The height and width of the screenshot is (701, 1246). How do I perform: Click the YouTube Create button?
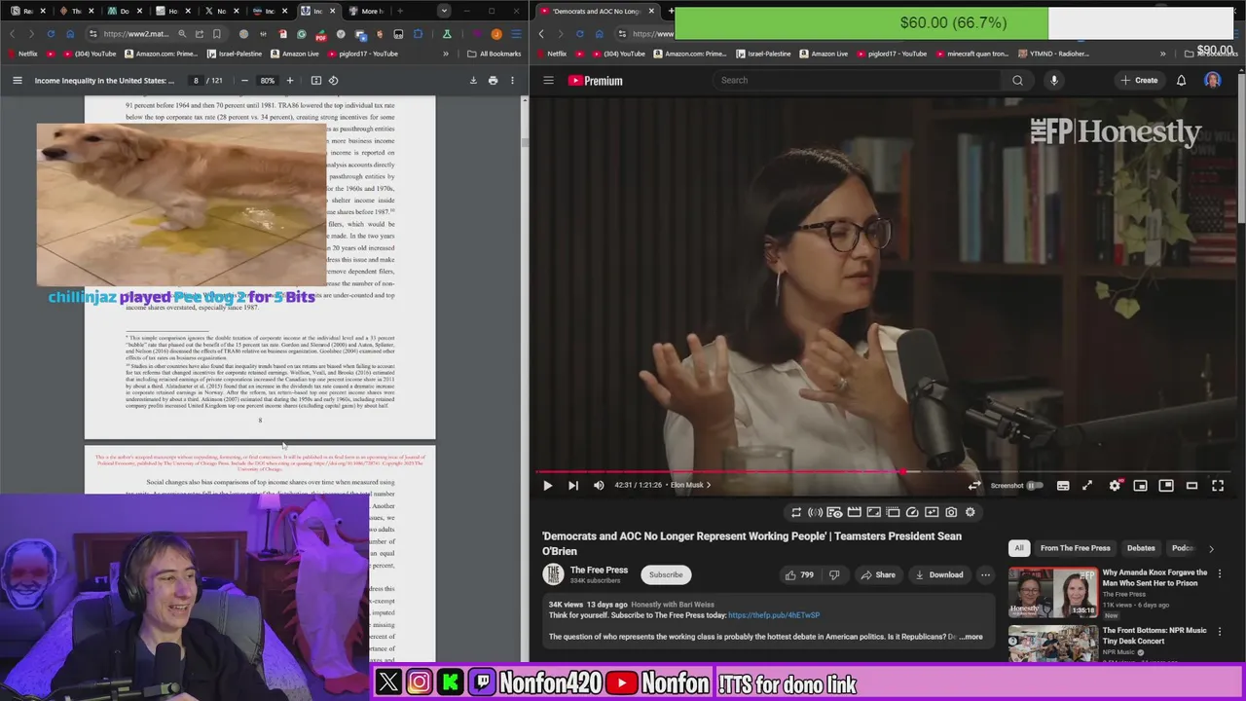coord(1139,80)
